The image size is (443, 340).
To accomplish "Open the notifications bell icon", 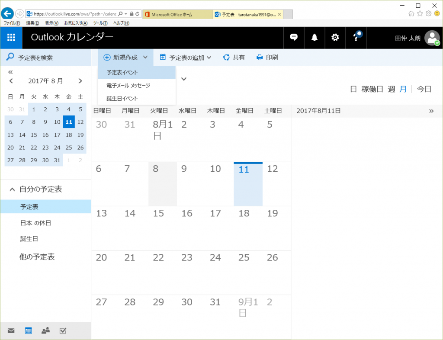I will click(315, 37).
